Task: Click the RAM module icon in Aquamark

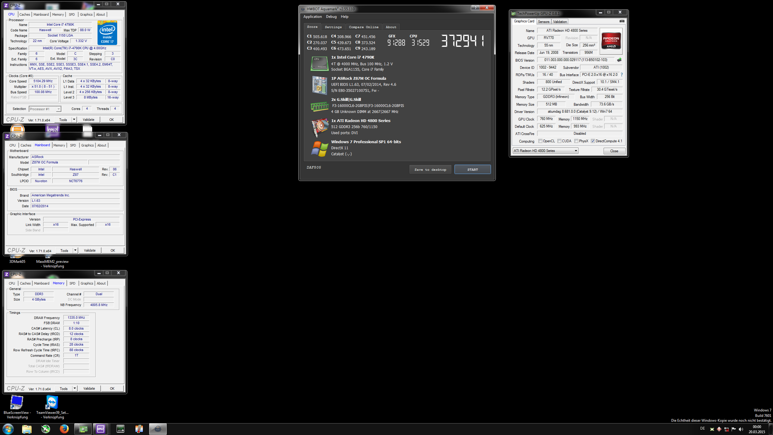Action: (319, 106)
